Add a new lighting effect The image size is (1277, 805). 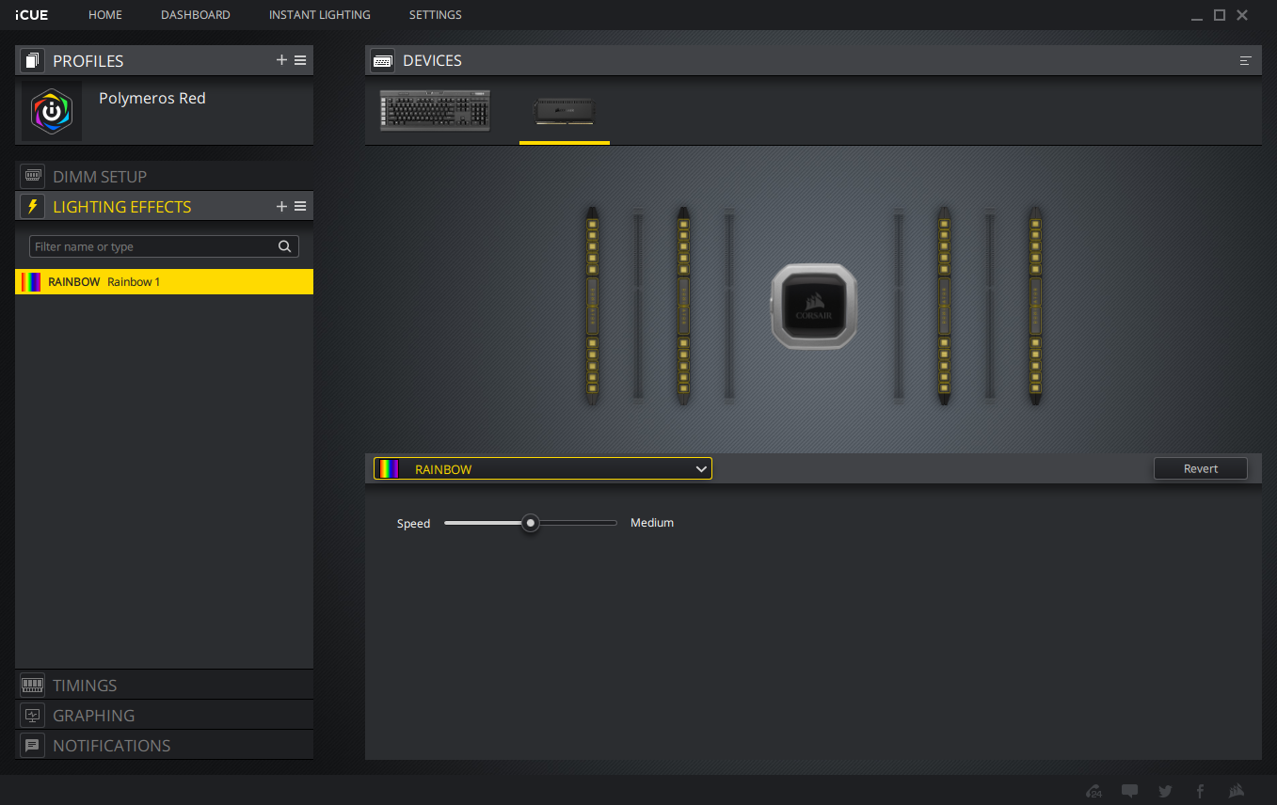pos(281,206)
